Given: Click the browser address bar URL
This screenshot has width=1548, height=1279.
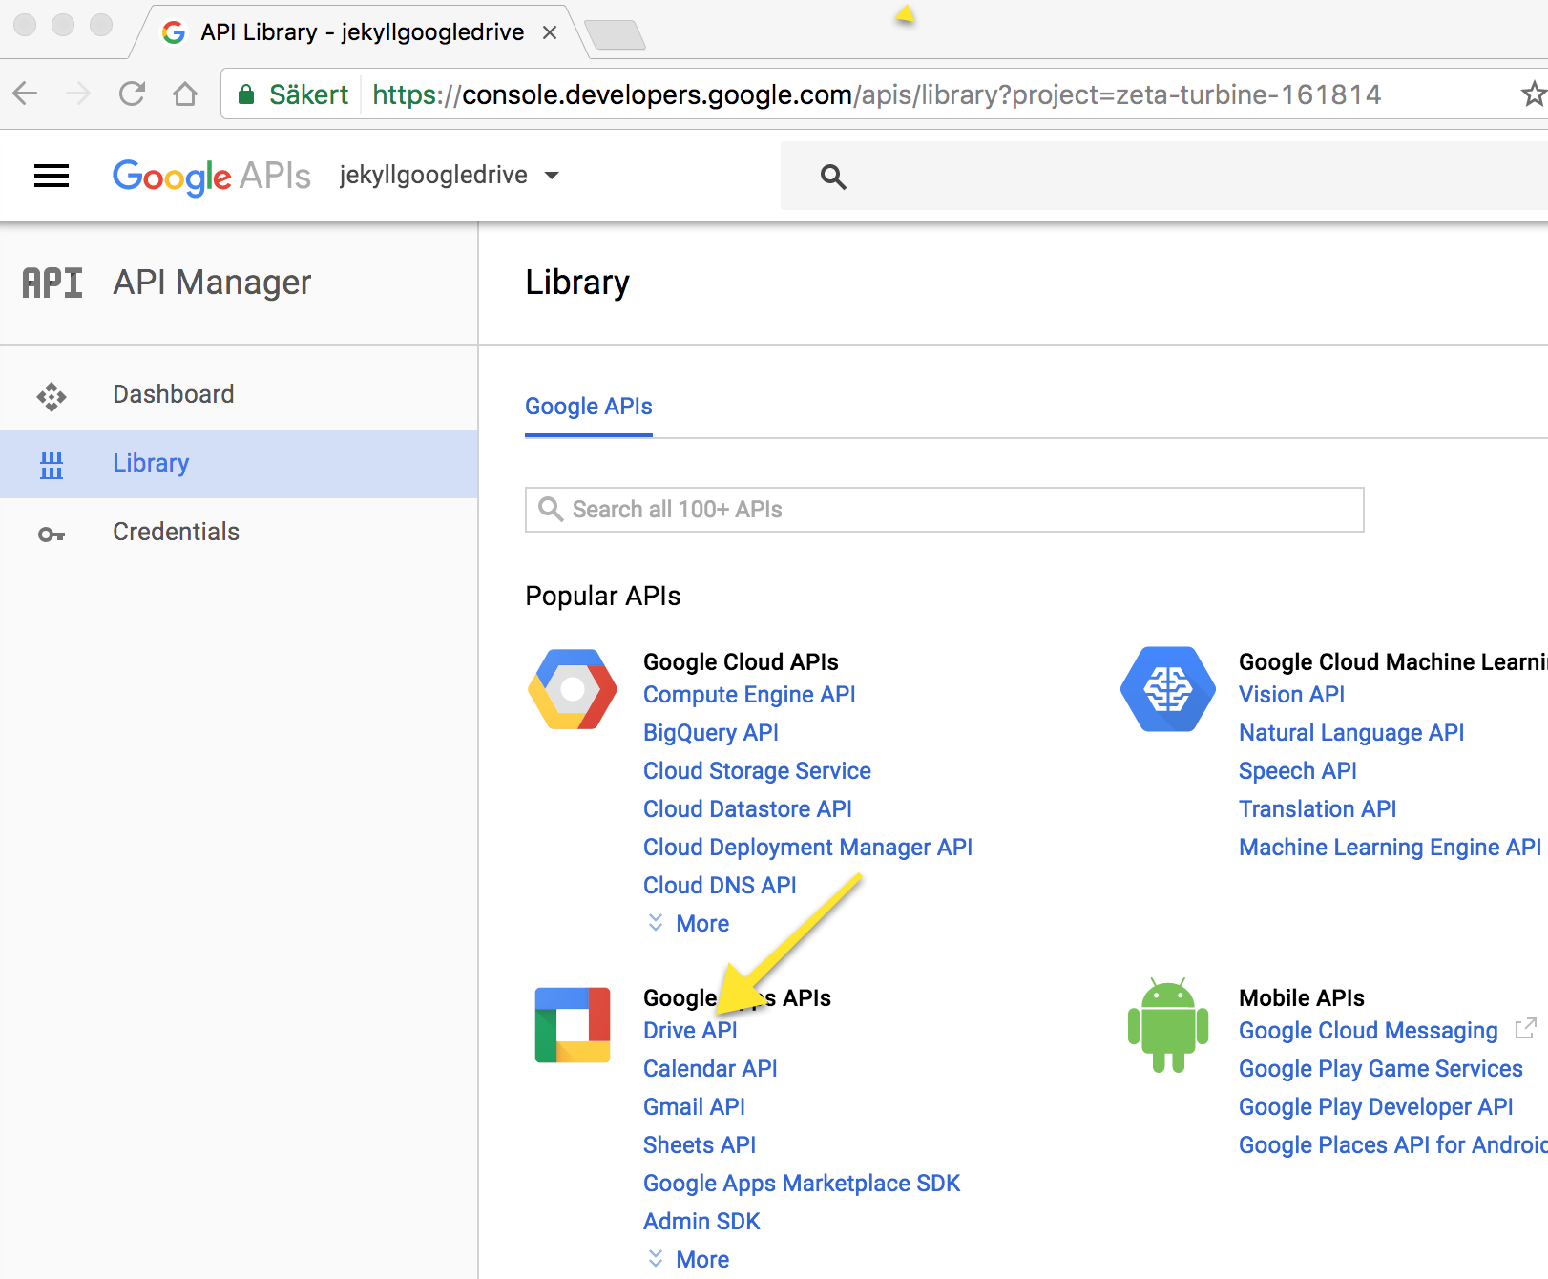Looking at the screenshot, I should click(x=876, y=94).
